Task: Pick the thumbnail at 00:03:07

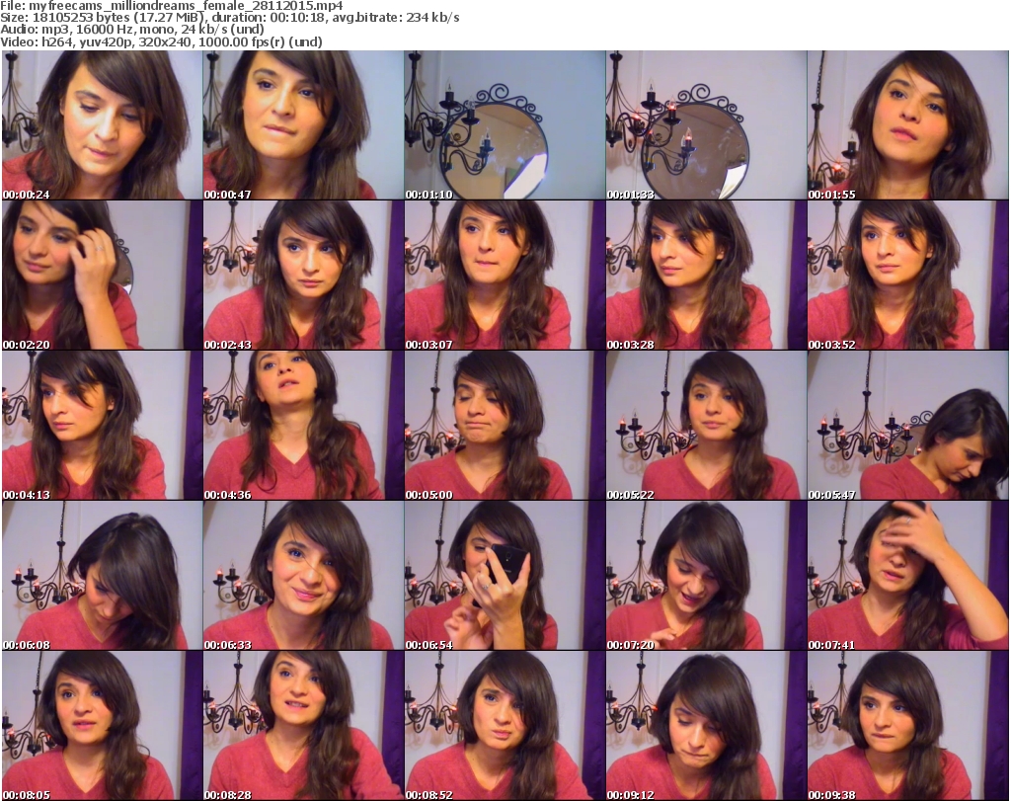Action: pos(505,276)
